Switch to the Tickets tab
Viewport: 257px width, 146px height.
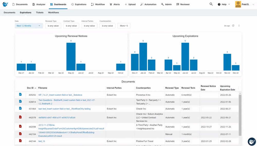coord(40,13)
